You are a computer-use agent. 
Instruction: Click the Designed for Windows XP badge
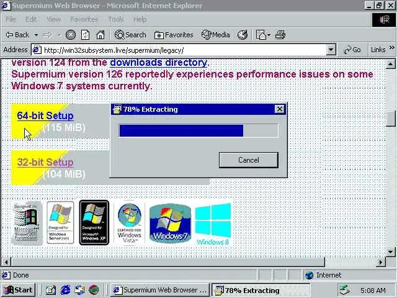click(94, 223)
